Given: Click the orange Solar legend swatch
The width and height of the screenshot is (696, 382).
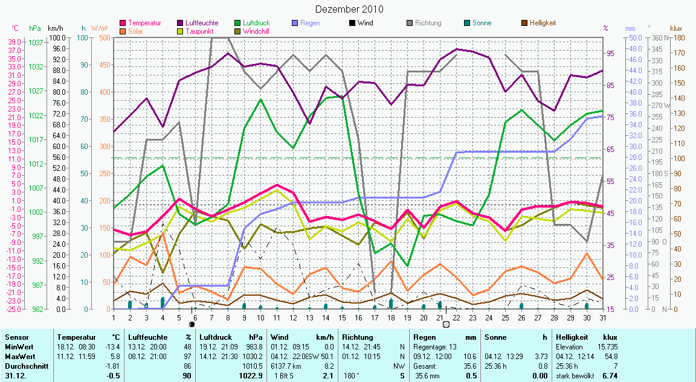Looking at the screenshot, I should pos(124,31).
